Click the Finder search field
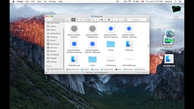The width and height of the screenshot is (194, 109). point(137,20)
